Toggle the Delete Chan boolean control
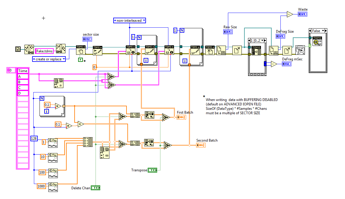This screenshot has width=345, height=199. pyautogui.click(x=96, y=188)
